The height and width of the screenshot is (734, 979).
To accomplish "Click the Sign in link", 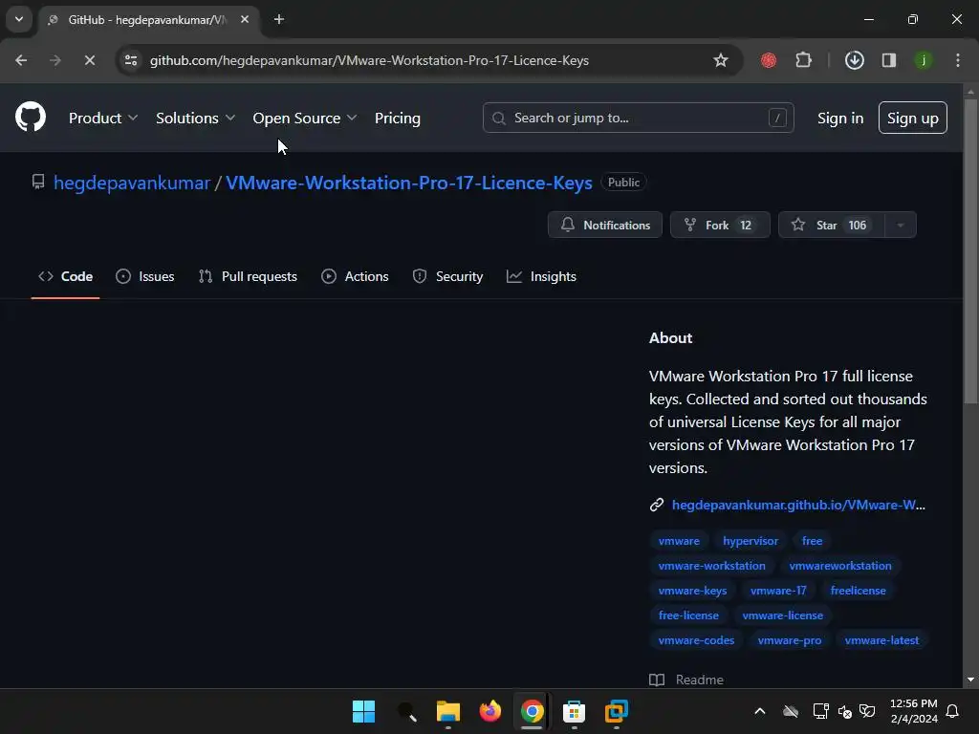I will (840, 118).
